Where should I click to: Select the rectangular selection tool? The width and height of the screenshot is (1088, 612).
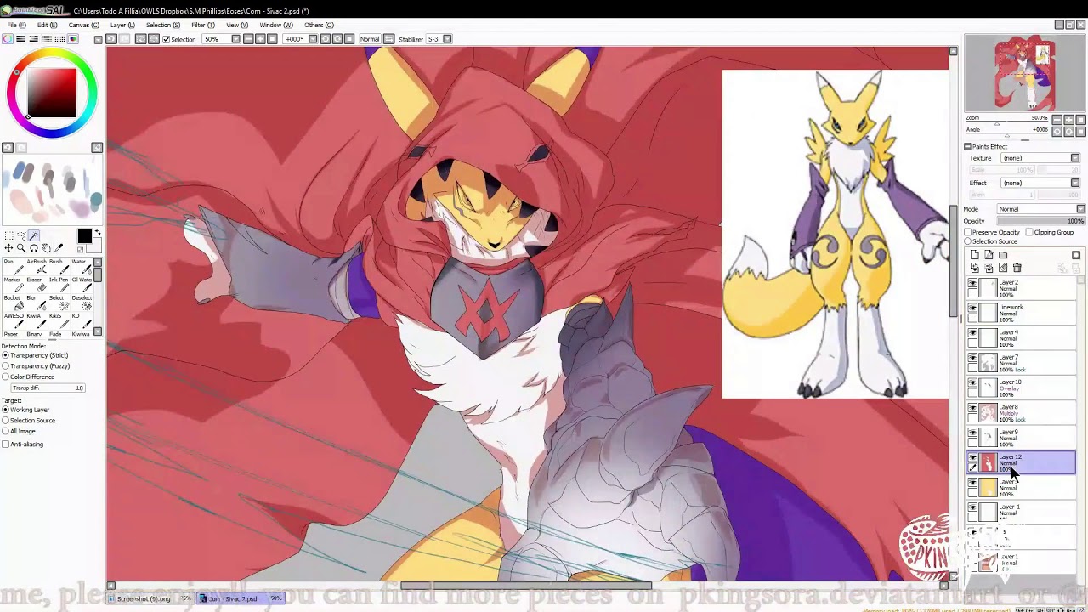pos(9,235)
